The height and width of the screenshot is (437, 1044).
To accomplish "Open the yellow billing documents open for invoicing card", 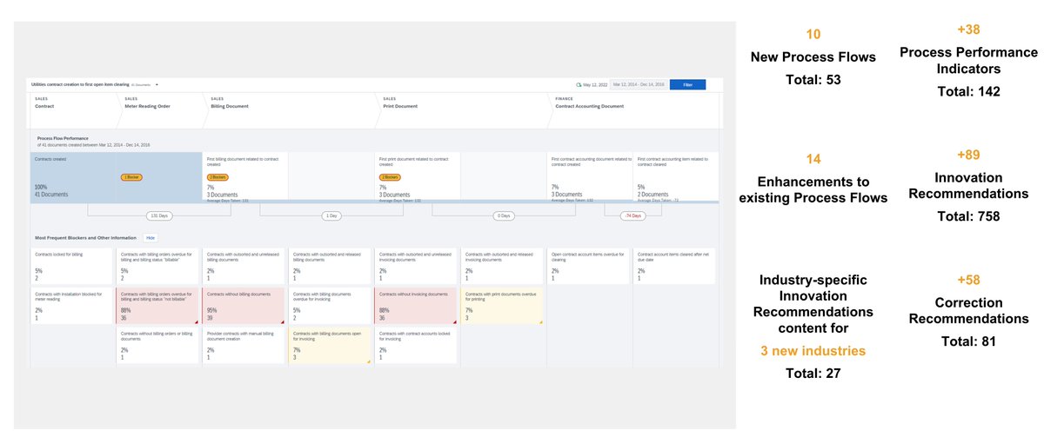I will tap(331, 346).
